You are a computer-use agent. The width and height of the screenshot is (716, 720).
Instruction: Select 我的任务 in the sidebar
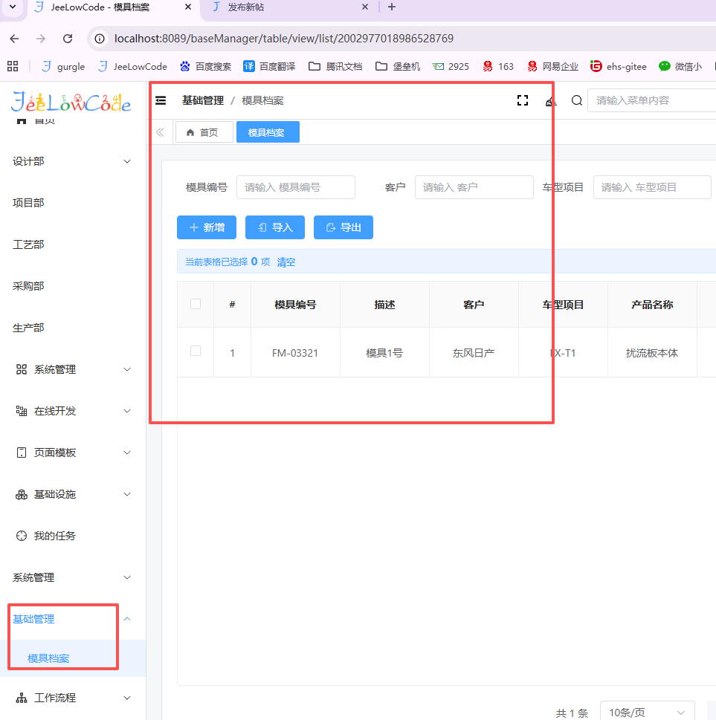click(54, 536)
